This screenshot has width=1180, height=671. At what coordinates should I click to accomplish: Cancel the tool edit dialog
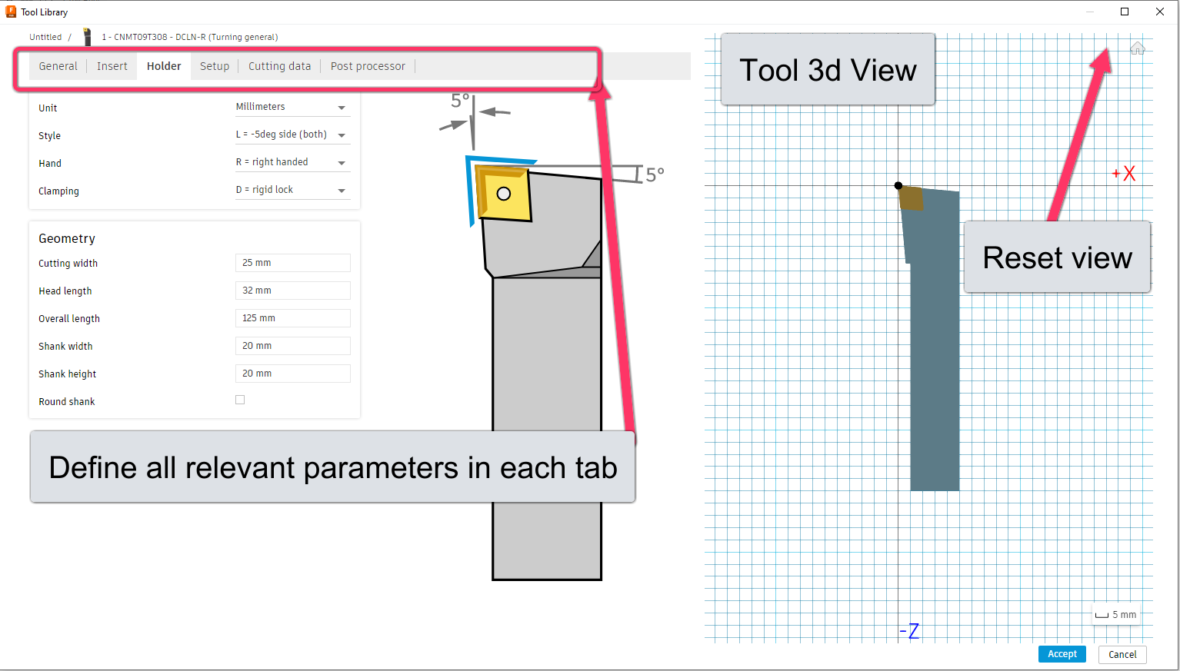tap(1122, 654)
